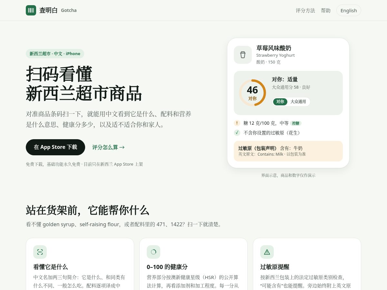
Task: Click the 过敏原提醒 card heading
Action: (275, 267)
